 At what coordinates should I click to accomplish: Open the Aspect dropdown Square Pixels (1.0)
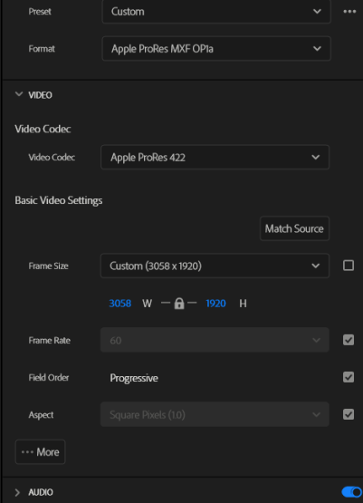(215, 414)
